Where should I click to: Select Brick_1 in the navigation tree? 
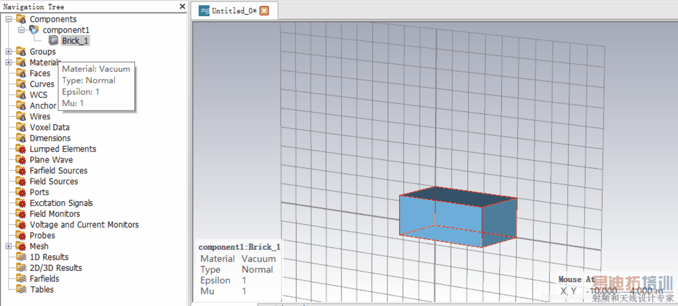coord(75,41)
